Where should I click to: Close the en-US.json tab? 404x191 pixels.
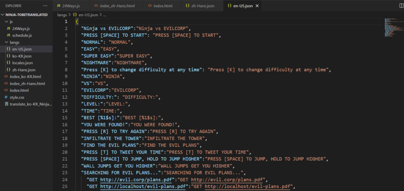pyautogui.click(x=257, y=6)
